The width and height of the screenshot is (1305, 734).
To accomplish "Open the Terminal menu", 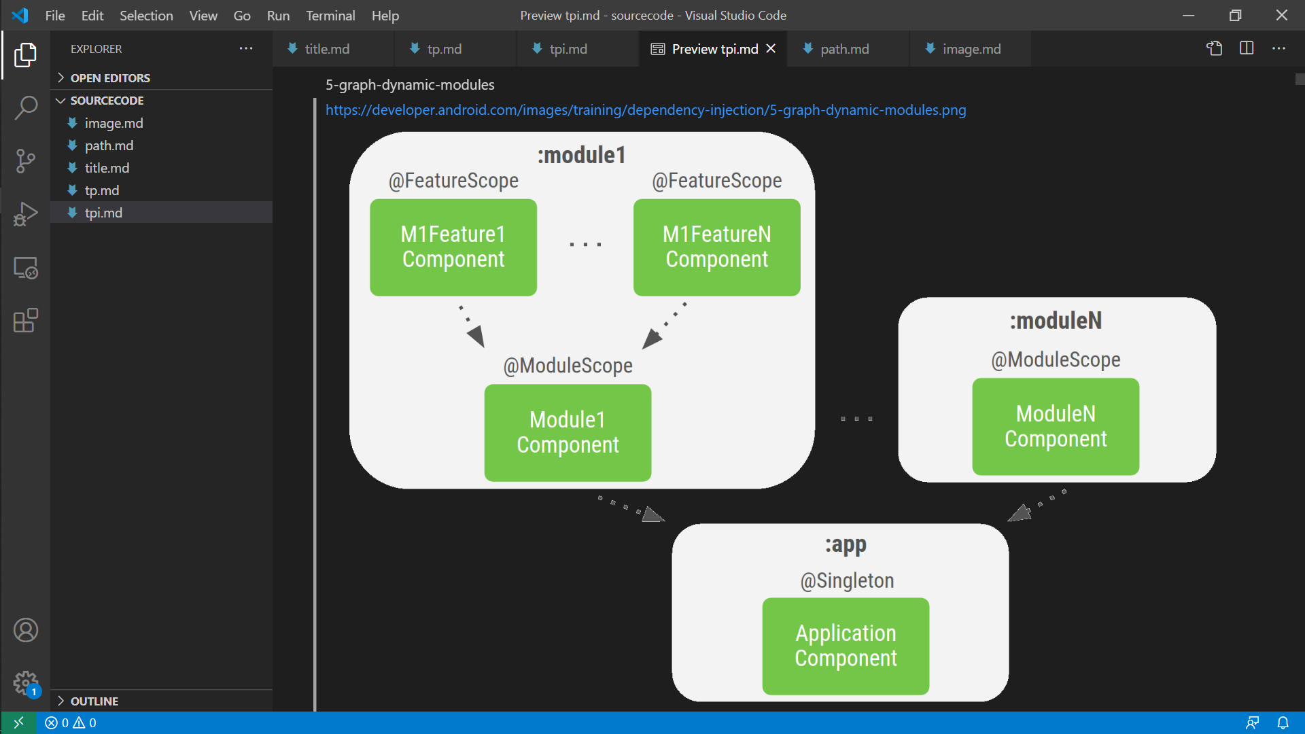I will (330, 15).
